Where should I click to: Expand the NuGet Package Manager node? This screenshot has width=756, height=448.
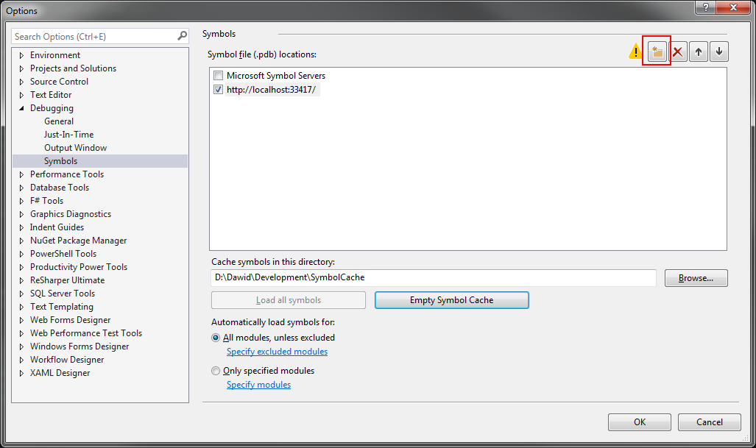coord(21,241)
